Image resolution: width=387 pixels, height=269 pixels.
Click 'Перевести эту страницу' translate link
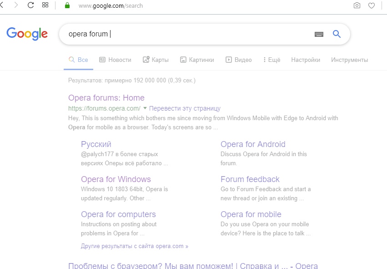pyautogui.click(x=185, y=108)
